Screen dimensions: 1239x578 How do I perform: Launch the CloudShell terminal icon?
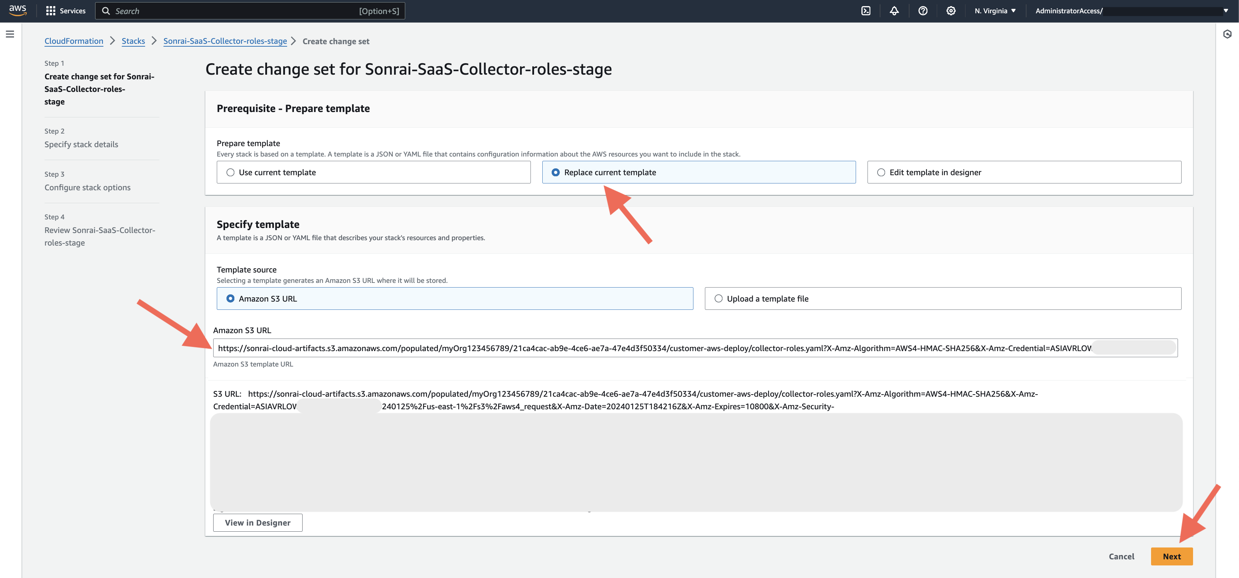(866, 10)
